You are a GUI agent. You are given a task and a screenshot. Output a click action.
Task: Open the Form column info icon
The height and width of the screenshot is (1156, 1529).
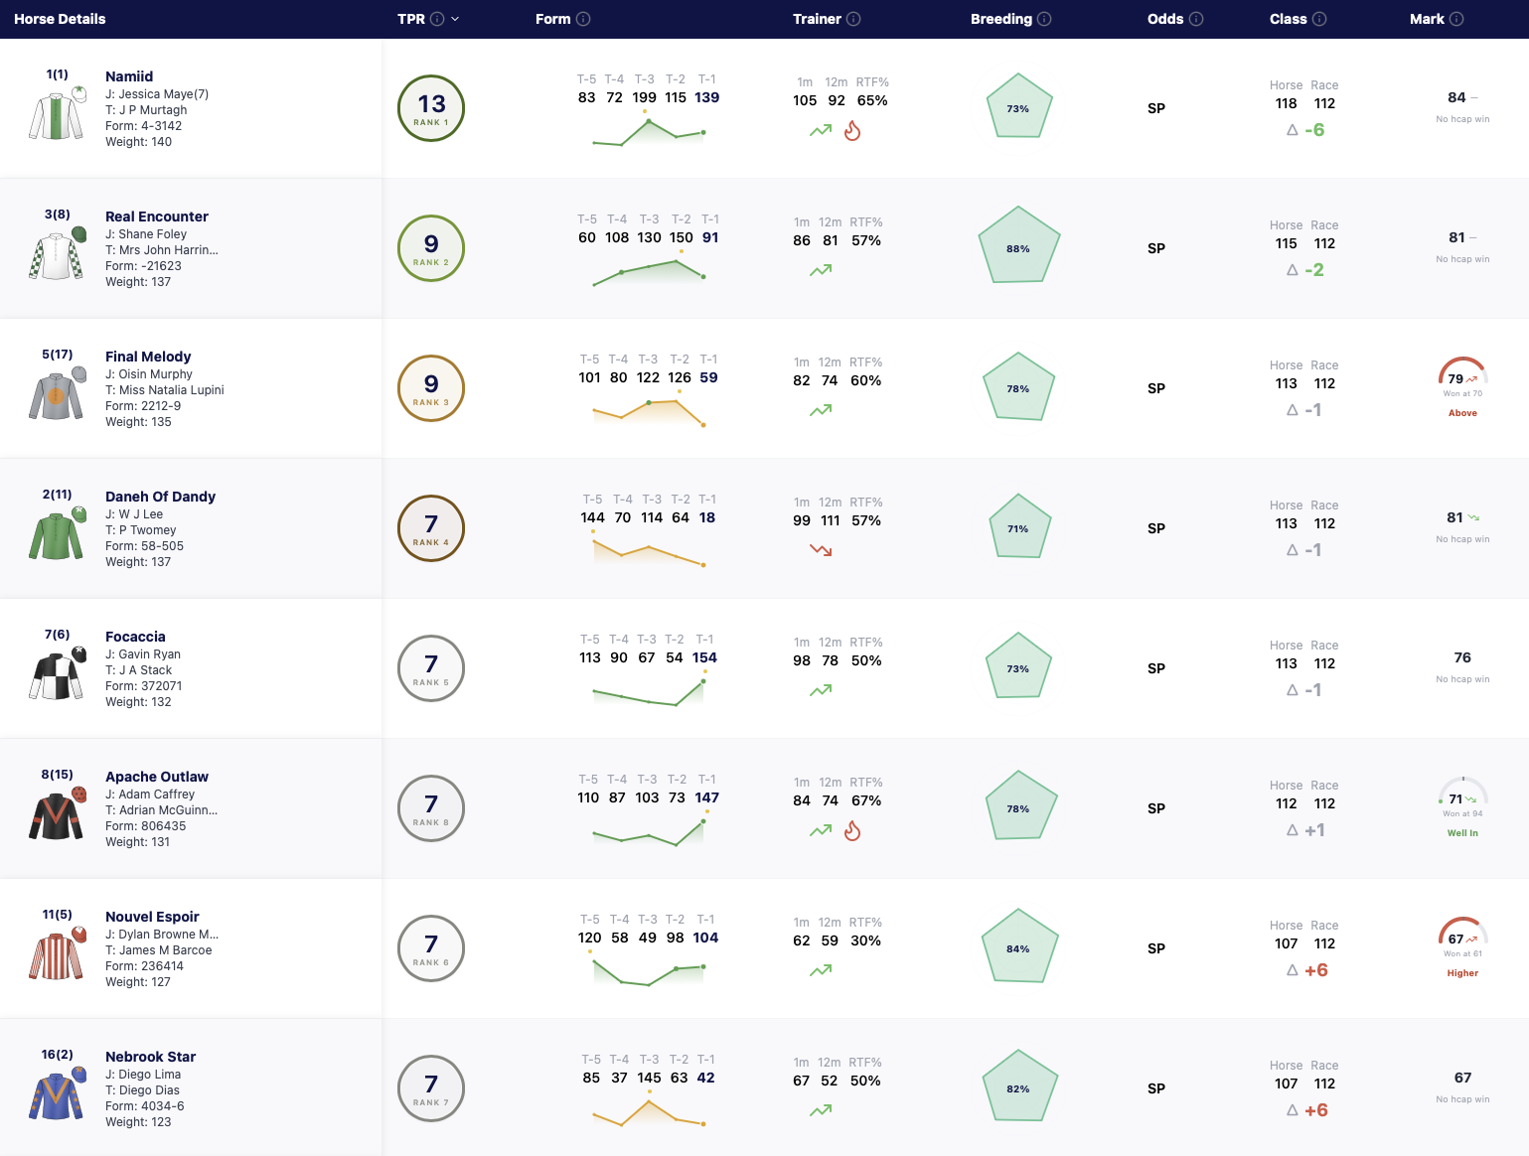[x=583, y=19]
